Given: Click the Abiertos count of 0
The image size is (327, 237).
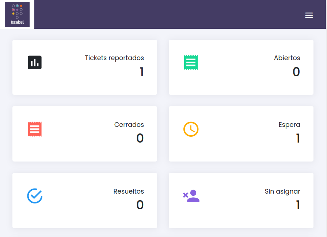Looking at the screenshot, I should (x=296, y=72).
